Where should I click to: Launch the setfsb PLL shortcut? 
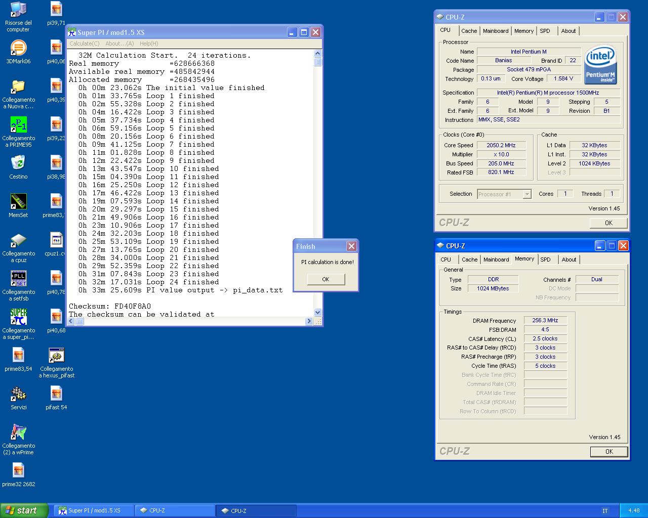tap(18, 286)
